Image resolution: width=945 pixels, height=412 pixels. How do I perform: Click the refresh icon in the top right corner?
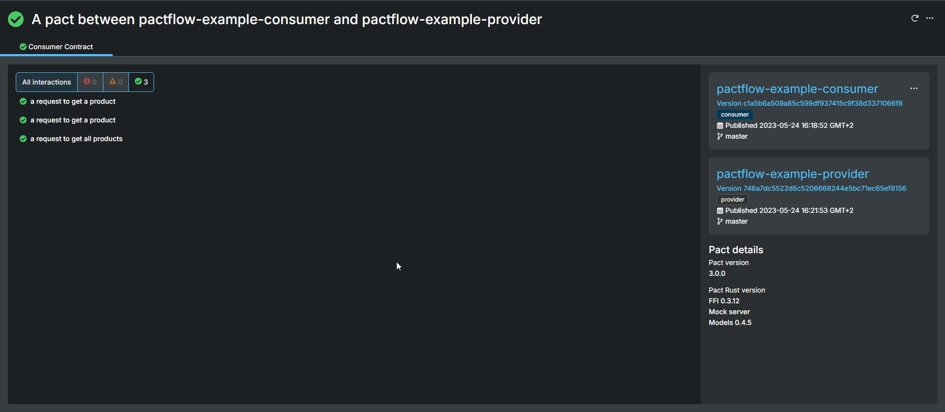coord(915,18)
